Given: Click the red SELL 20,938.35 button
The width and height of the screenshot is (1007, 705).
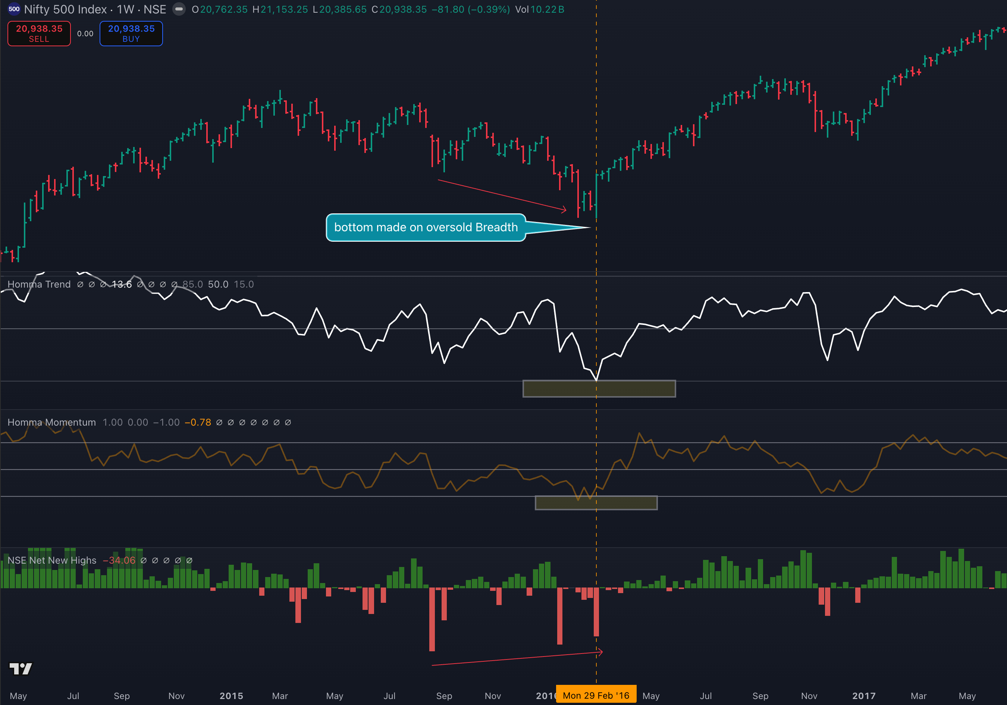Looking at the screenshot, I should tap(39, 33).
